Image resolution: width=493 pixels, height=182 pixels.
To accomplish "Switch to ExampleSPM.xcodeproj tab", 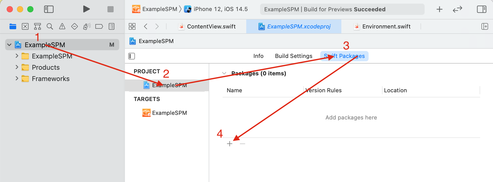I will pyautogui.click(x=294, y=26).
